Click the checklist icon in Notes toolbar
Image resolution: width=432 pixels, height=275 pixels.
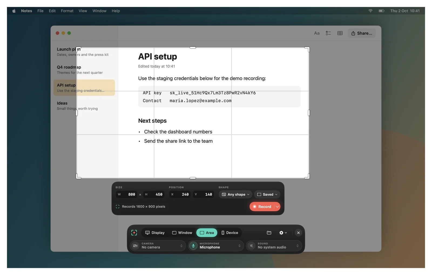[x=328, y=33]
